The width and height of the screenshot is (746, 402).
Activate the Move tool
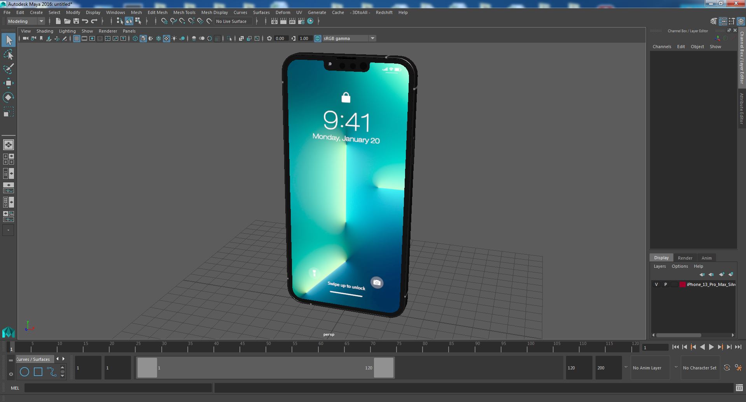coord(9,83)
